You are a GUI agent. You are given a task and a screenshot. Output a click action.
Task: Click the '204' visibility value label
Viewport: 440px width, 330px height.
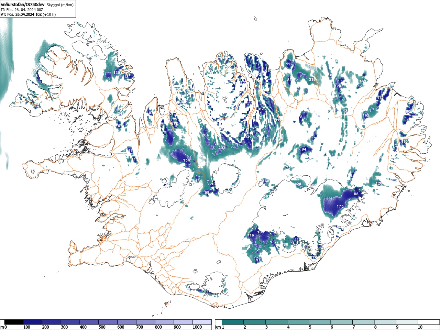pos(205,135)
